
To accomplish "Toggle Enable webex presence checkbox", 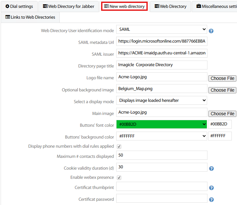I will (x=119, y=177).
